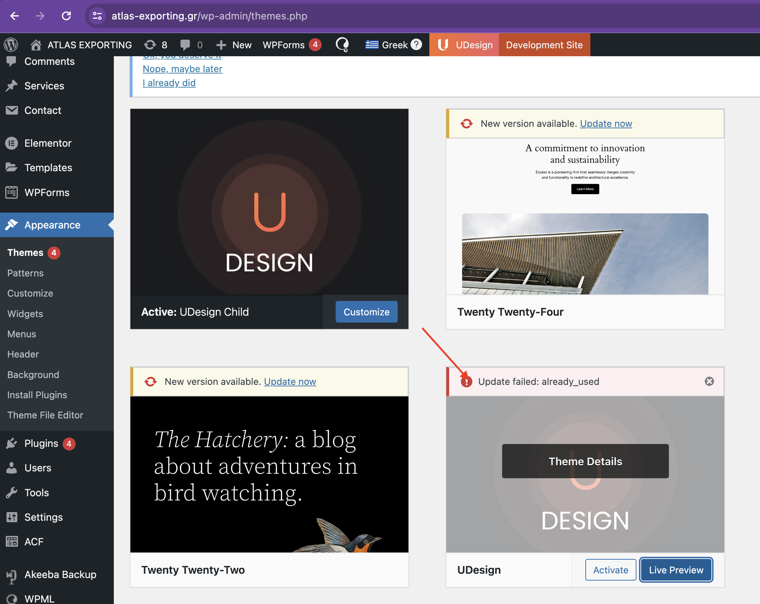Update now for Twenty Twenty-Two
The width and height of the screenshot is (760, 604).
click(290, 382)
